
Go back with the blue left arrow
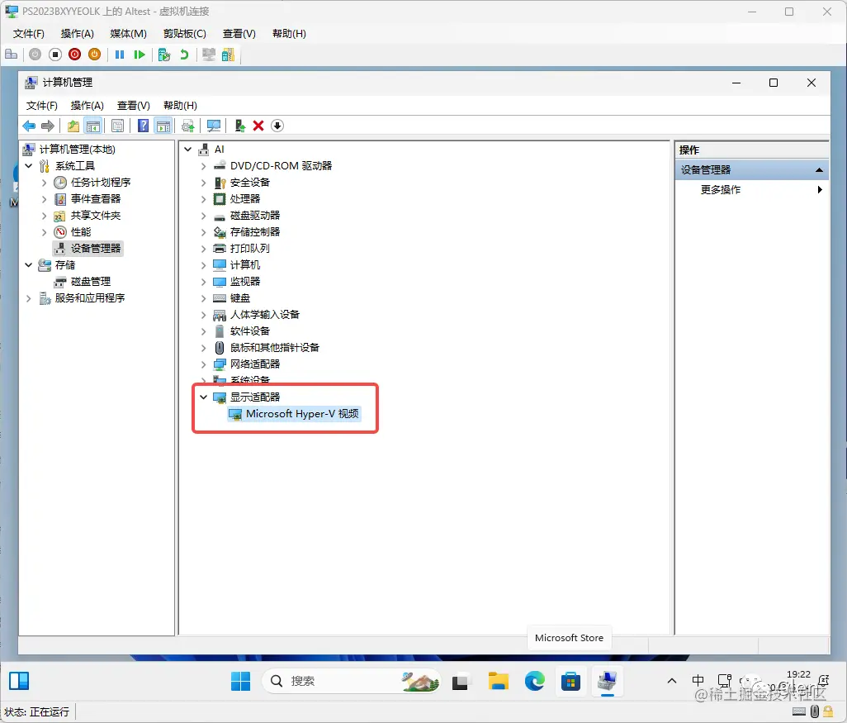coord(29,126)
